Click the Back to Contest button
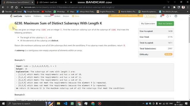 pyautogui.click(x=165, y=24)
